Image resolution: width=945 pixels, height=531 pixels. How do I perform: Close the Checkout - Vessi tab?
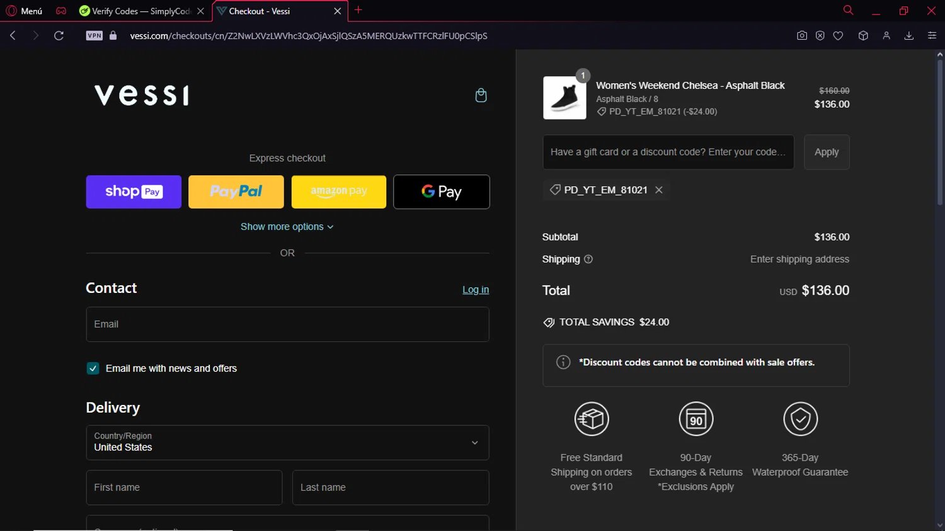click(338, 11)
